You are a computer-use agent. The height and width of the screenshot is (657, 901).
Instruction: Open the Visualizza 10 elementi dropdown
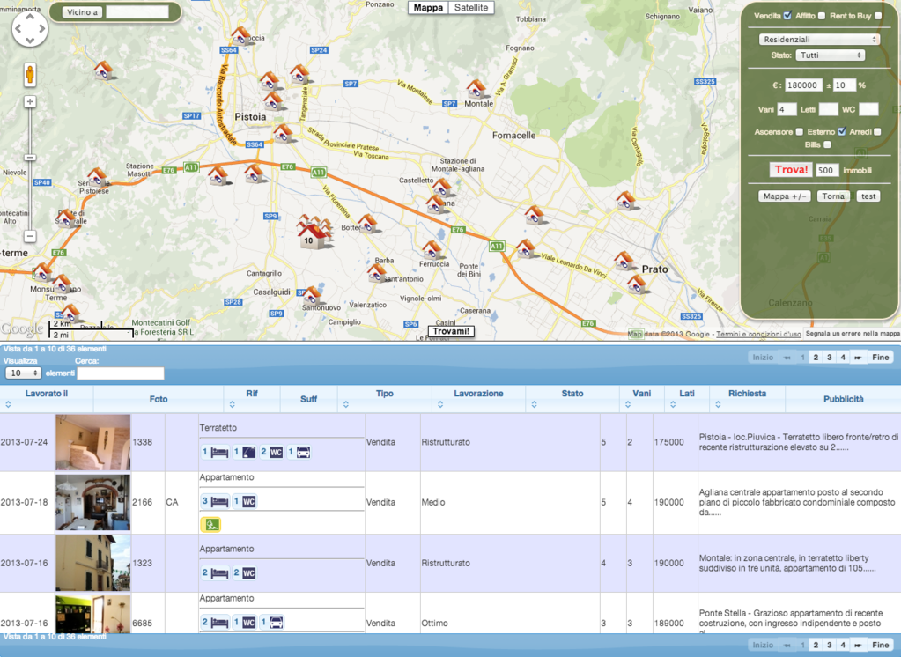pos(23,373)
